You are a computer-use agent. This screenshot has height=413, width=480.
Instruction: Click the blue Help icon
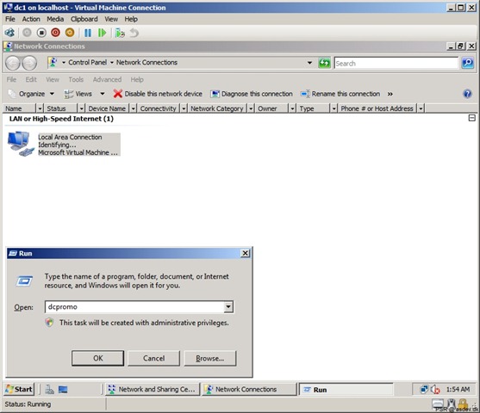point(467,94)
